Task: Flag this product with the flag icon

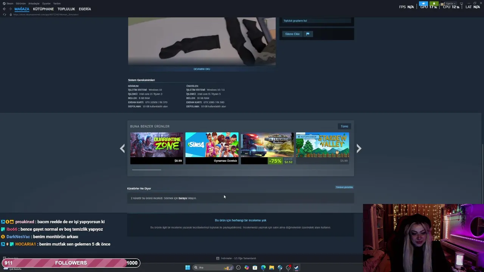Action: (307, 34)
